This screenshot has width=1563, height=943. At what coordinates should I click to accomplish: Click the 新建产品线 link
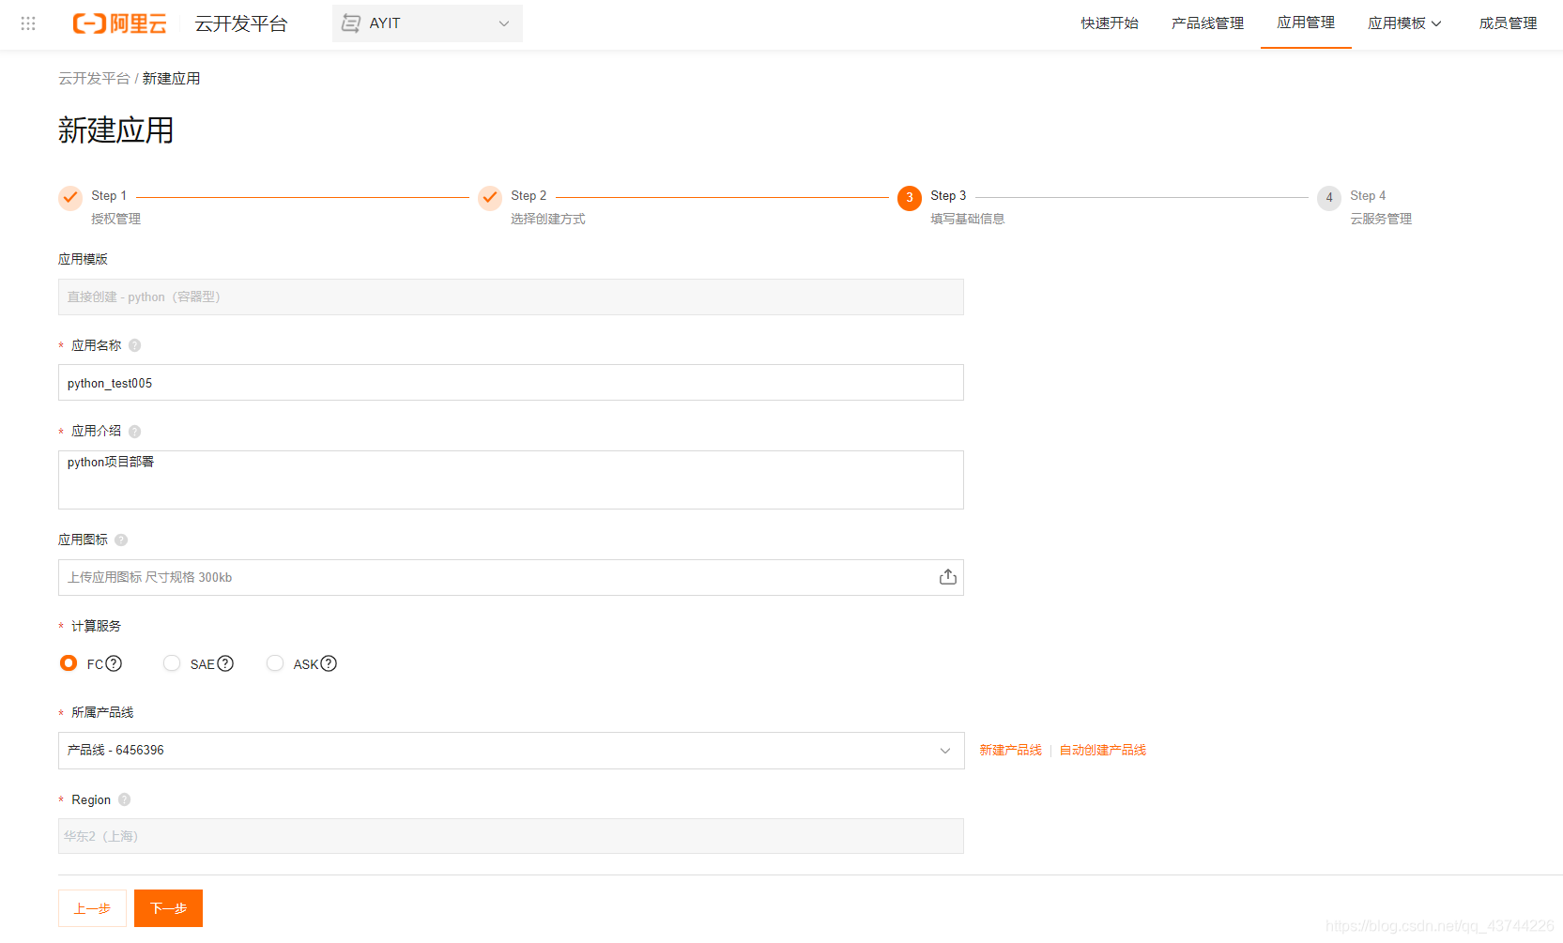point(1011,750)
